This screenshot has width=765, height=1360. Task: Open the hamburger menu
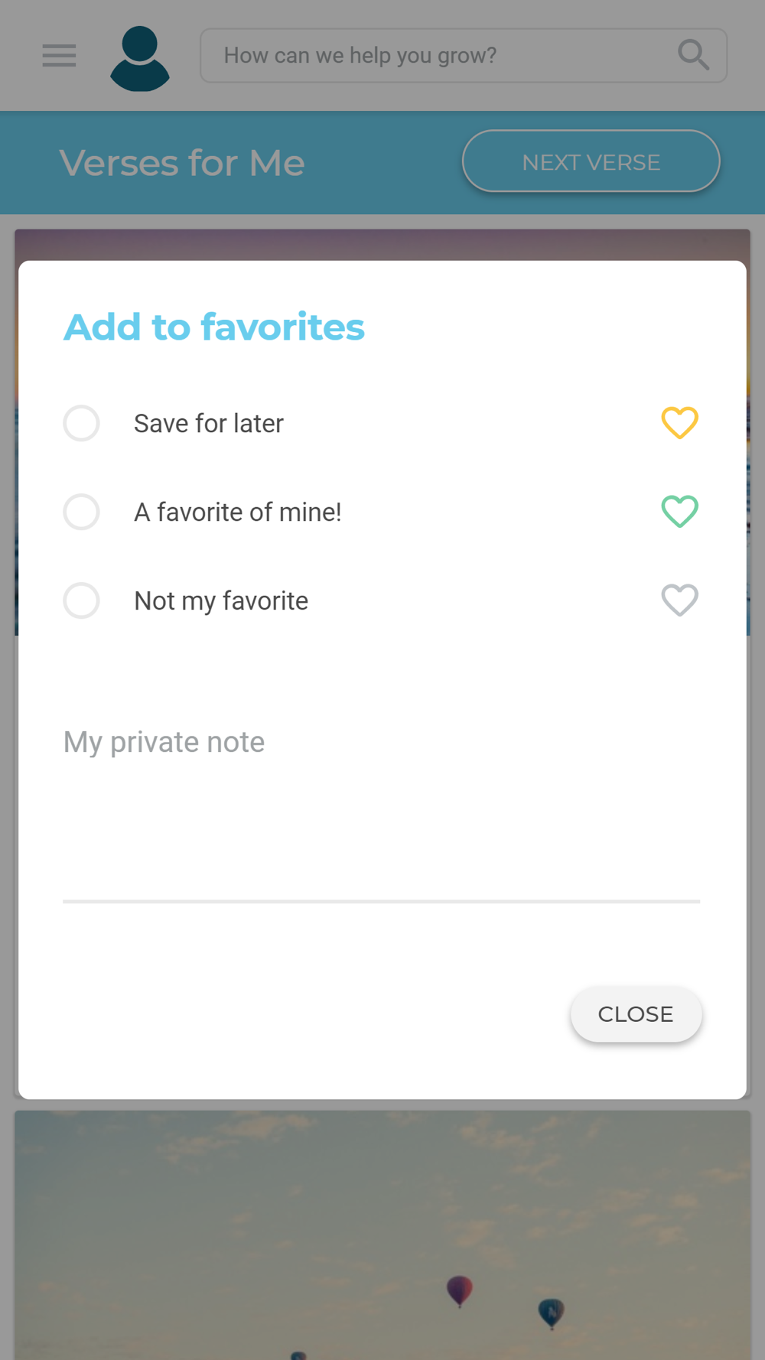(59, 56)
